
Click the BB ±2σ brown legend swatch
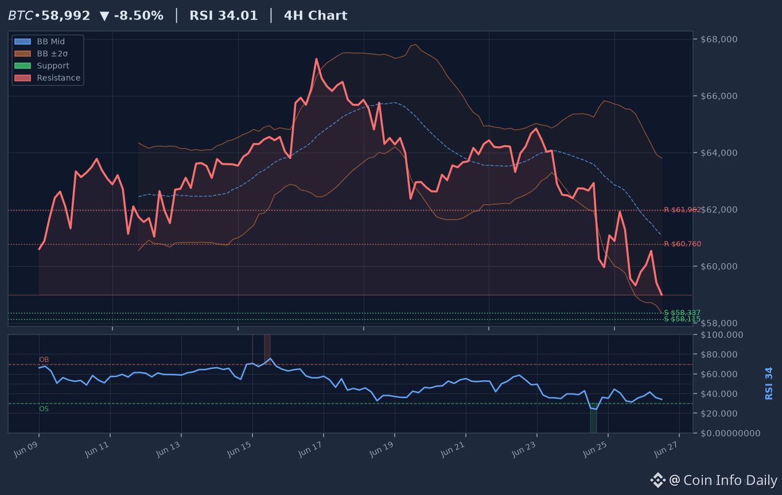pos(23,53)
